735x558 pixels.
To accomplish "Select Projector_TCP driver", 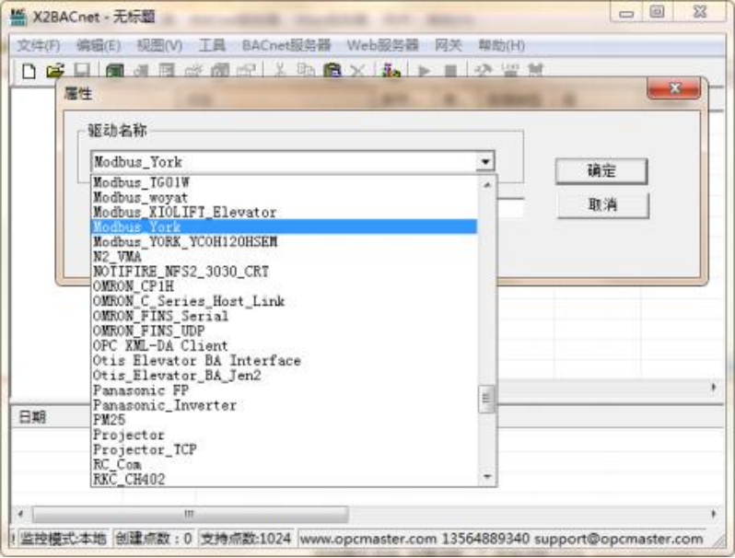I will [x=284, y=449].
